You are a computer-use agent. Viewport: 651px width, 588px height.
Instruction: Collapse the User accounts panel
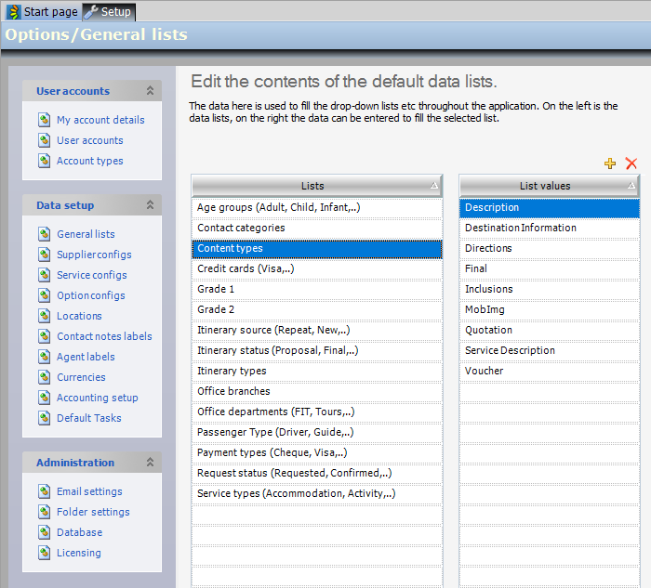click(x=150, y=91)
